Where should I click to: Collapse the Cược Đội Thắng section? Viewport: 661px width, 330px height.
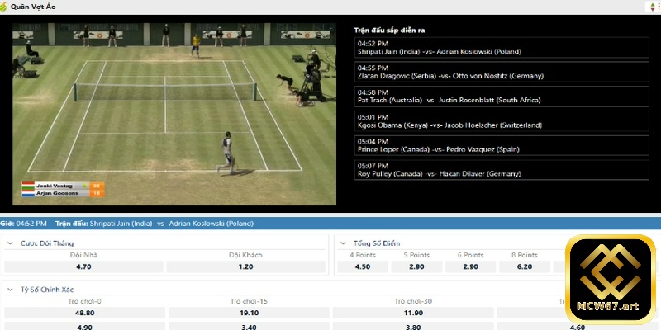(x=10, y=243)
